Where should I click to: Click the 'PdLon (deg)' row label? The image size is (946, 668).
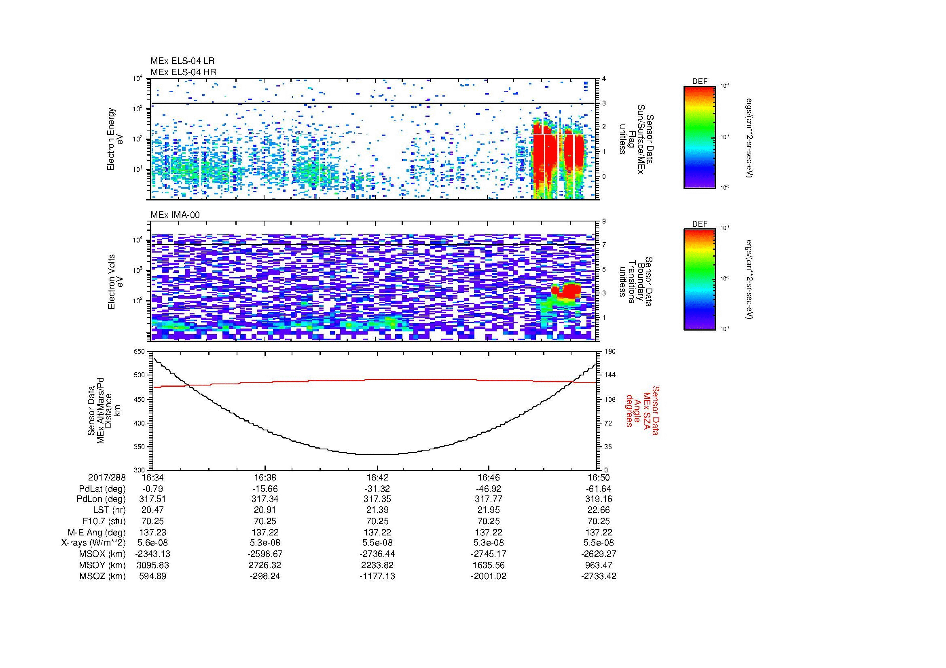coord(102,499)
